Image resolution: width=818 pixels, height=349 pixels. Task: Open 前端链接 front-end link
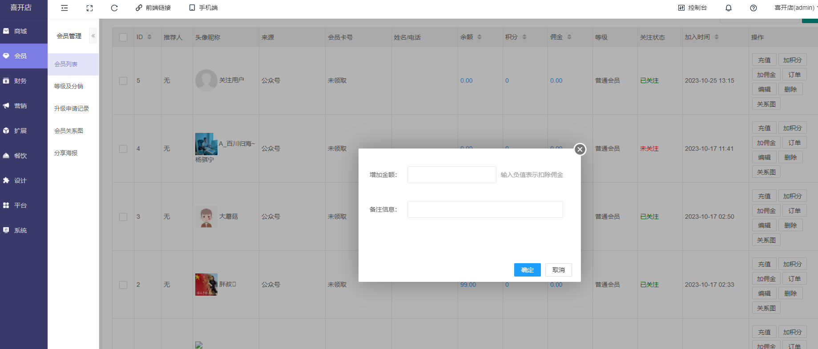[153, 8]
